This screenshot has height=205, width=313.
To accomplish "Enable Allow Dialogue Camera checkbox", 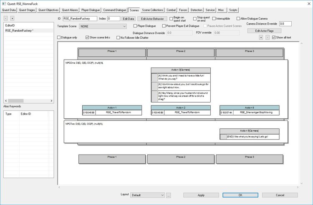I will click(x=238, y=18).
